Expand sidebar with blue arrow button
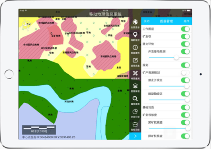This screenshot has height=149, width=211. point(135,136)
